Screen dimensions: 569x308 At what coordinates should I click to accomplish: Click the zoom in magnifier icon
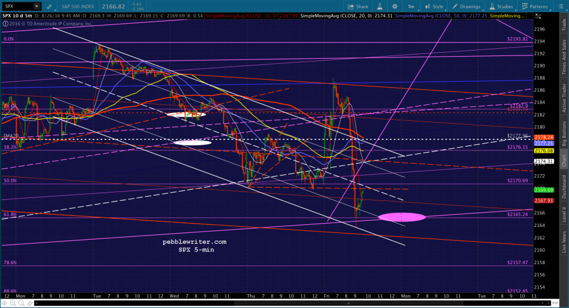[13, 303]
